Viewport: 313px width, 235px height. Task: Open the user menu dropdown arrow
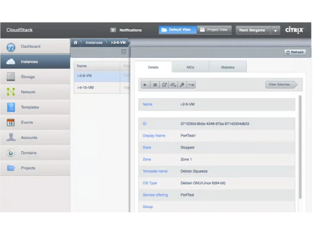coord(275,31)
